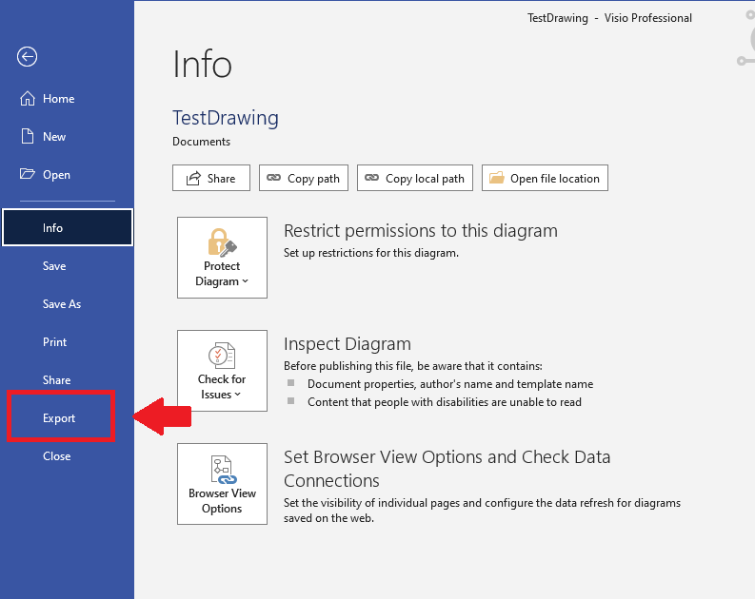Image resolution: width=755 pixels, height=599 pixels.
Task: Click the Copy path button
Action: (304, 178)
